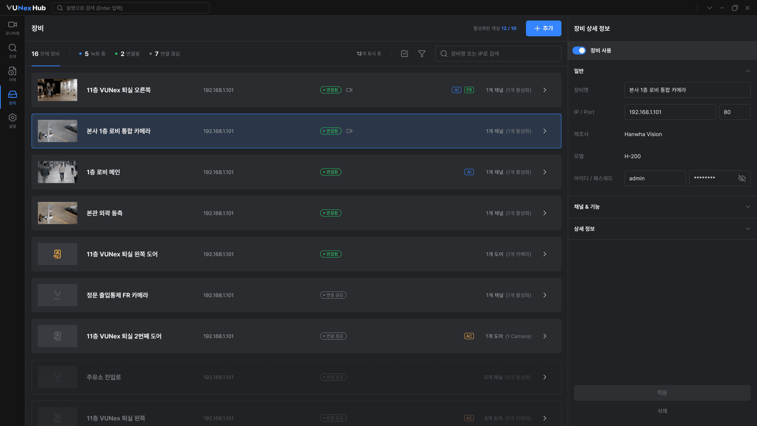Viewport: 757px width, 426px height.
Task: Open details chevron for 11층 VUNex 퇴실 오른쪽
Action: [x=545, y=90]
